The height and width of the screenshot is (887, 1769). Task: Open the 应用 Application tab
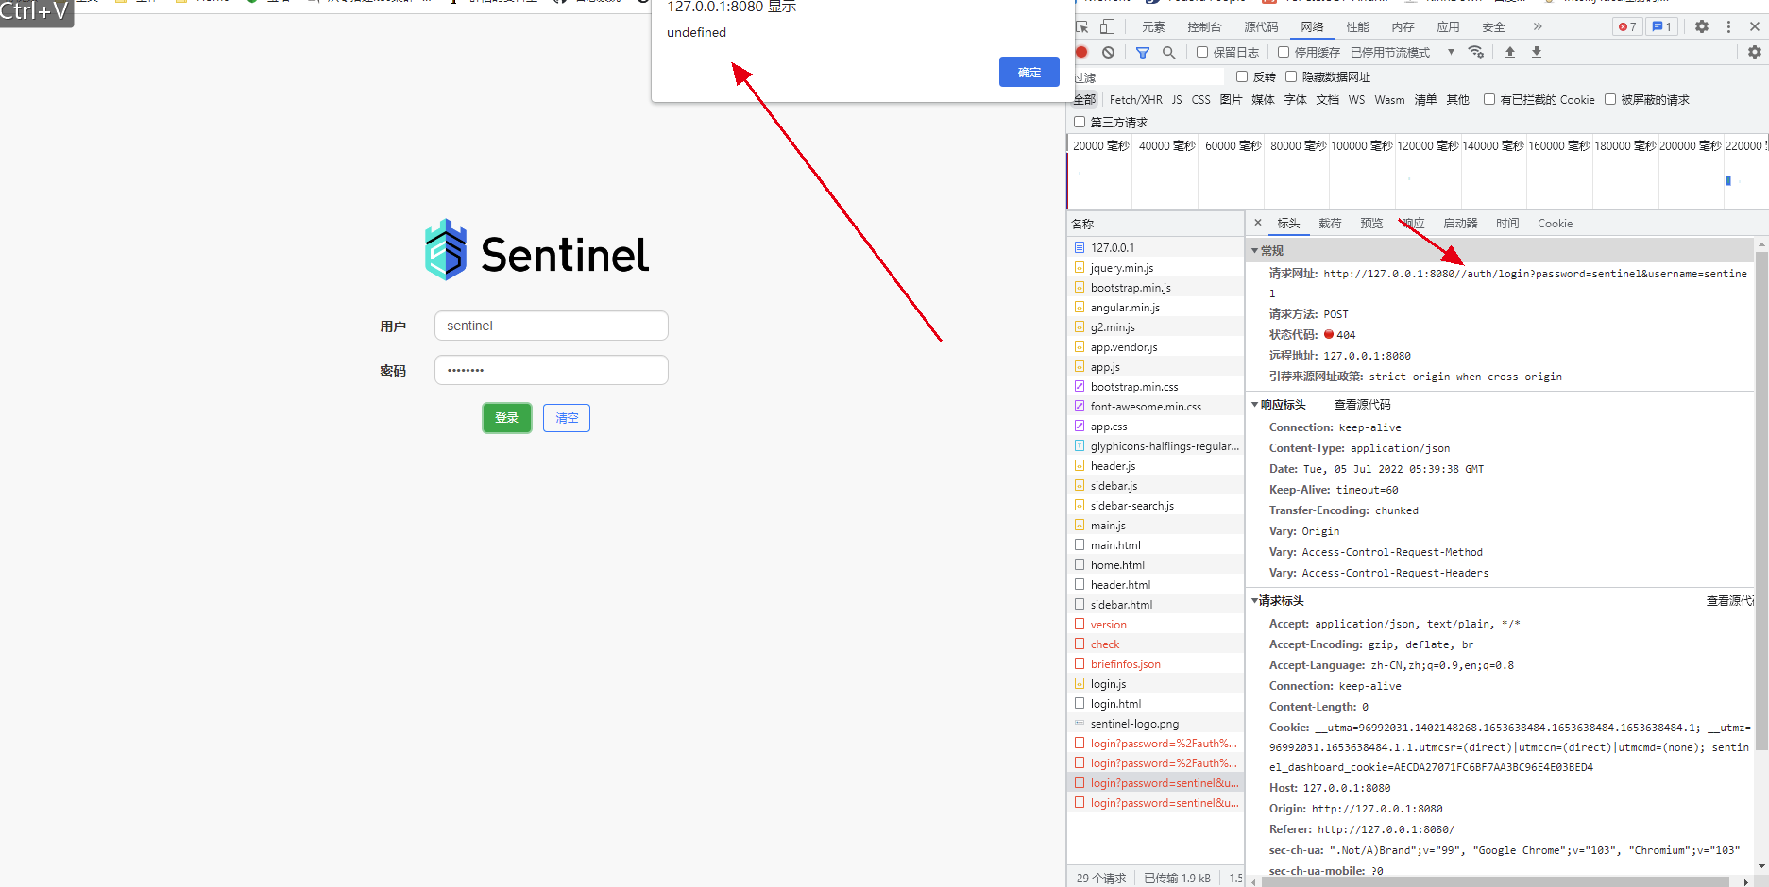[1448, 26]
